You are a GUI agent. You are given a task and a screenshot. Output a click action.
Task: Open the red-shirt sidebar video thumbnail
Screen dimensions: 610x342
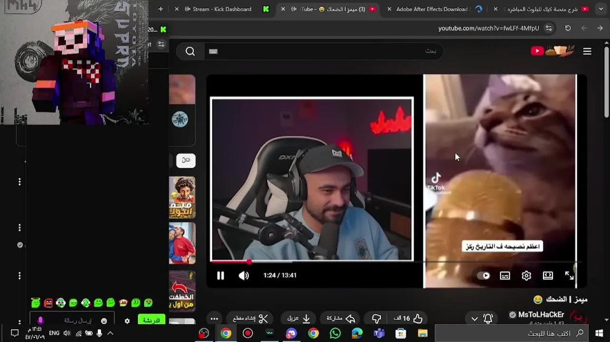[x=182, y=243]
